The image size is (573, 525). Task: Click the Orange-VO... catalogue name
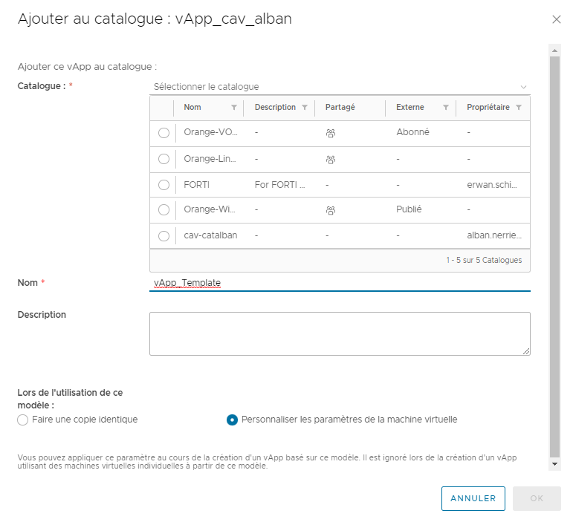[210, 132]
